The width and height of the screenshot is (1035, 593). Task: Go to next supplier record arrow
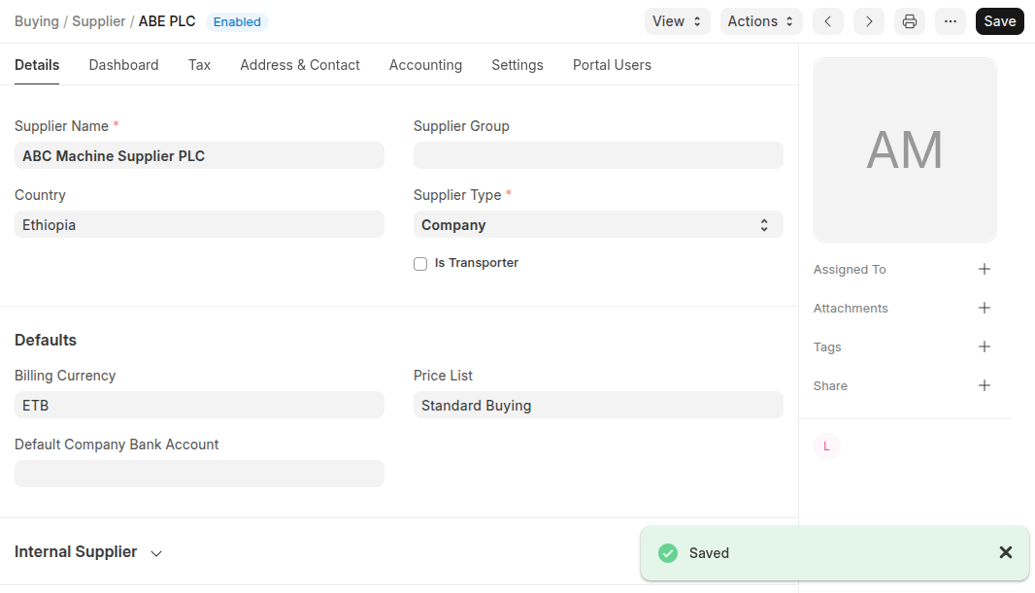pos(869,21)
